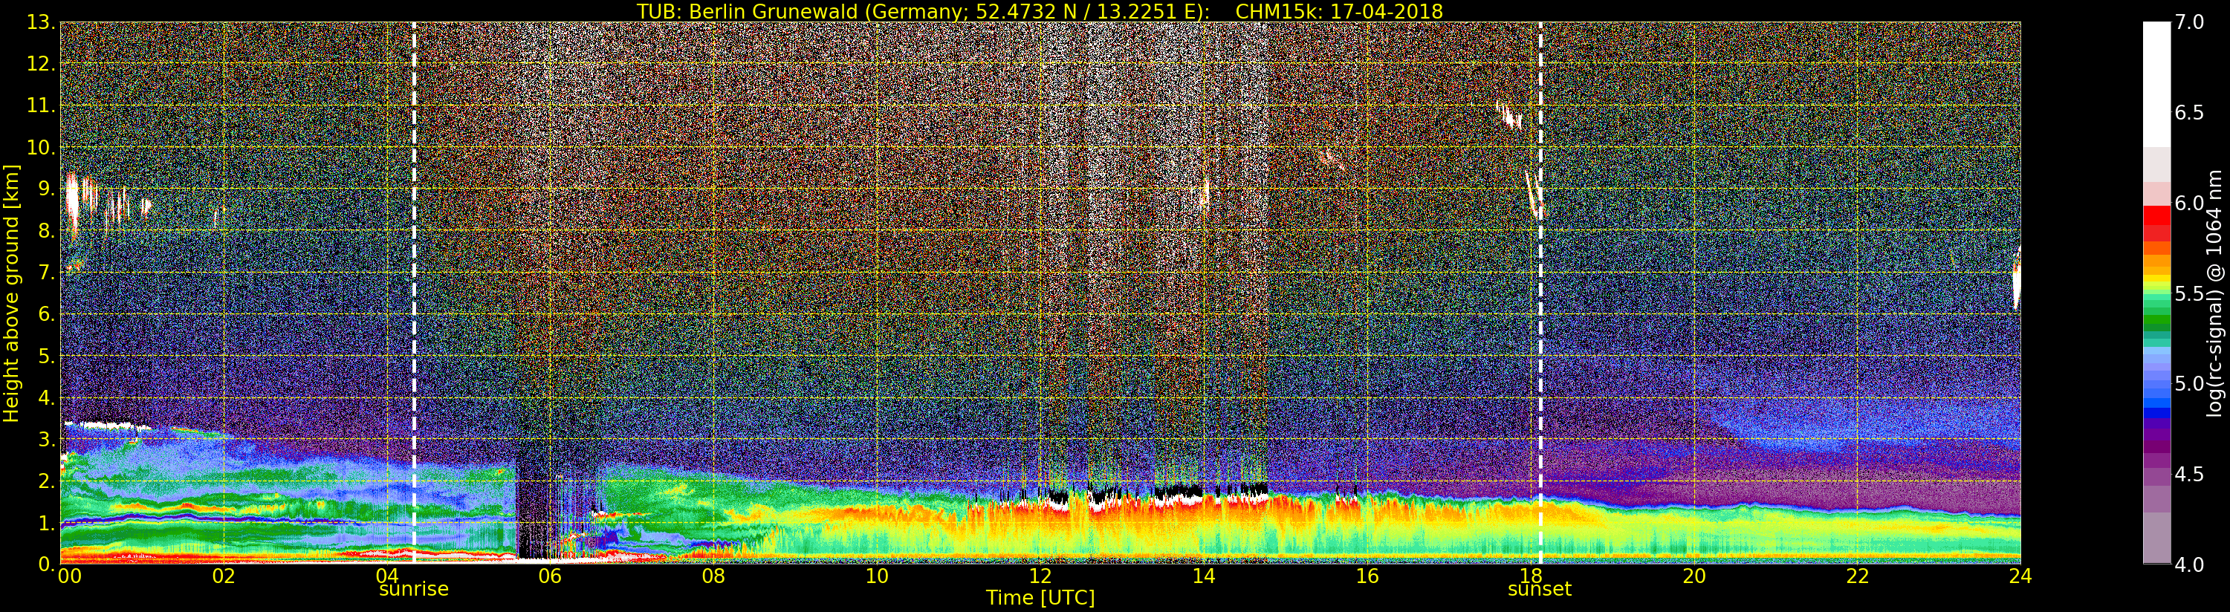Select the "9." height axis tick label

(47, 189)
